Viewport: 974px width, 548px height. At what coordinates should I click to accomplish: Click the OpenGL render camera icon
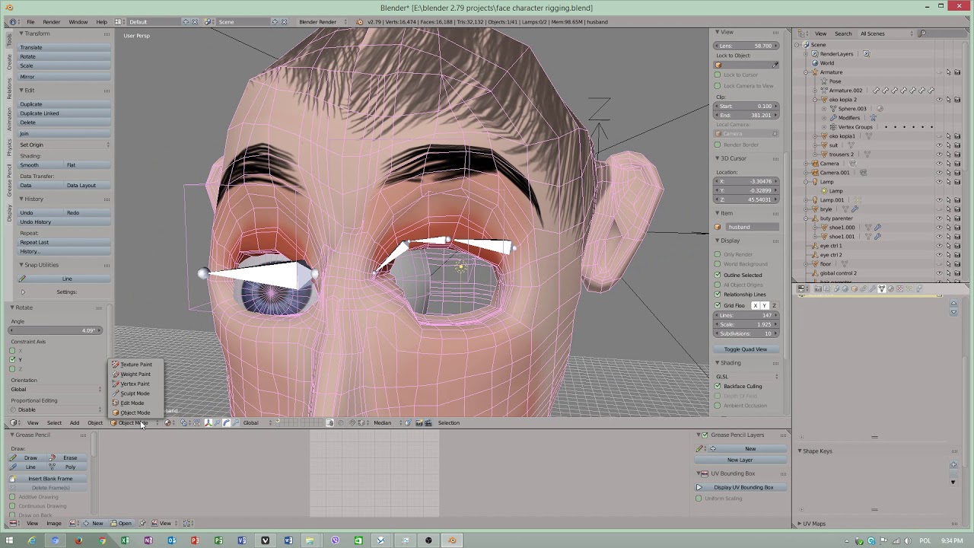(x=419, y=423)
